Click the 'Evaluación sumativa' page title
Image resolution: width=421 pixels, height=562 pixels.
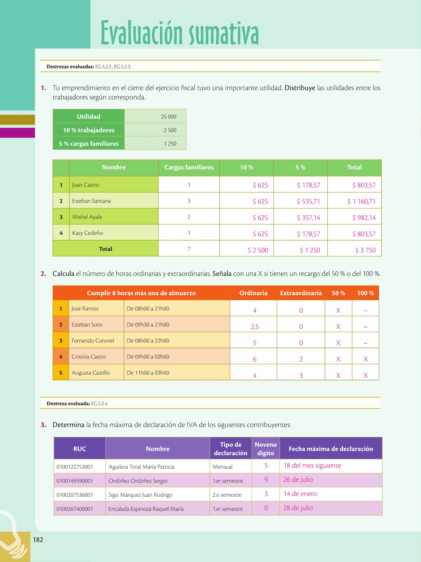point(180,33)
